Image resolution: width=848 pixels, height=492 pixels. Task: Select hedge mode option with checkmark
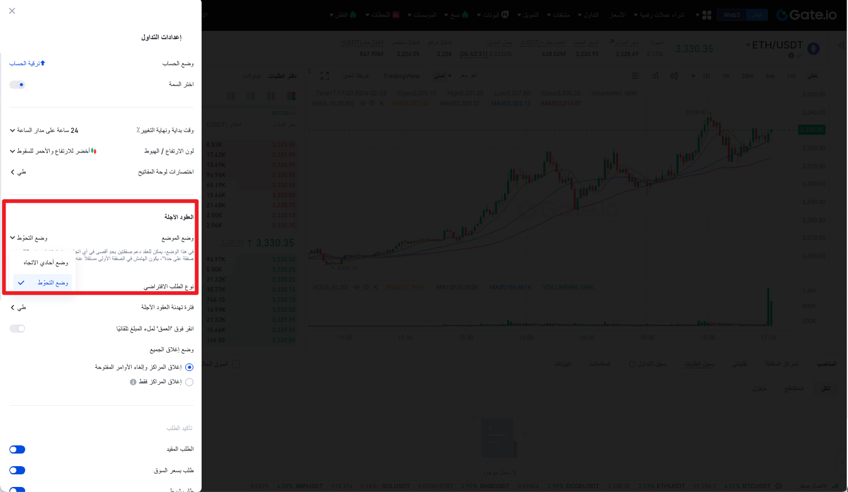coord(43,283)
